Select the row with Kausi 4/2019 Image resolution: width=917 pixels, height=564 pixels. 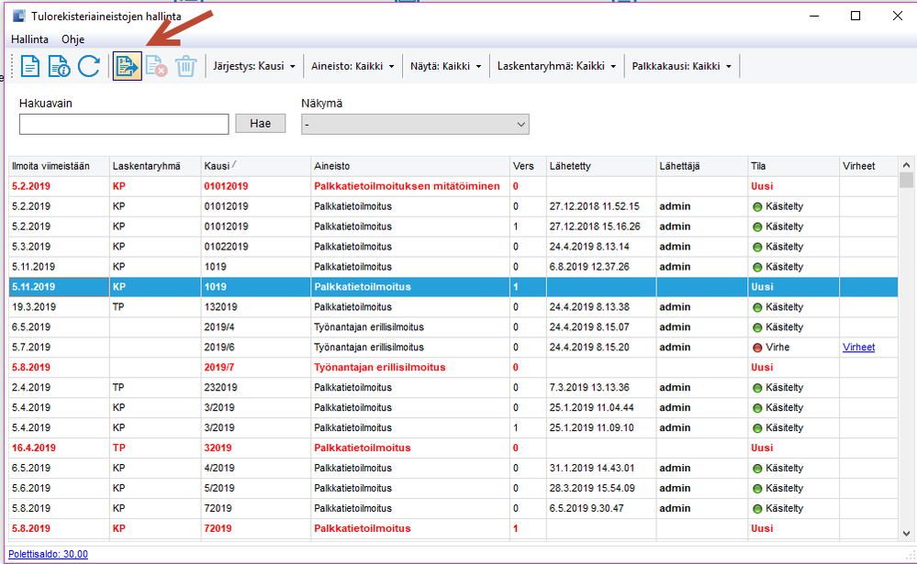click(453, 468)
